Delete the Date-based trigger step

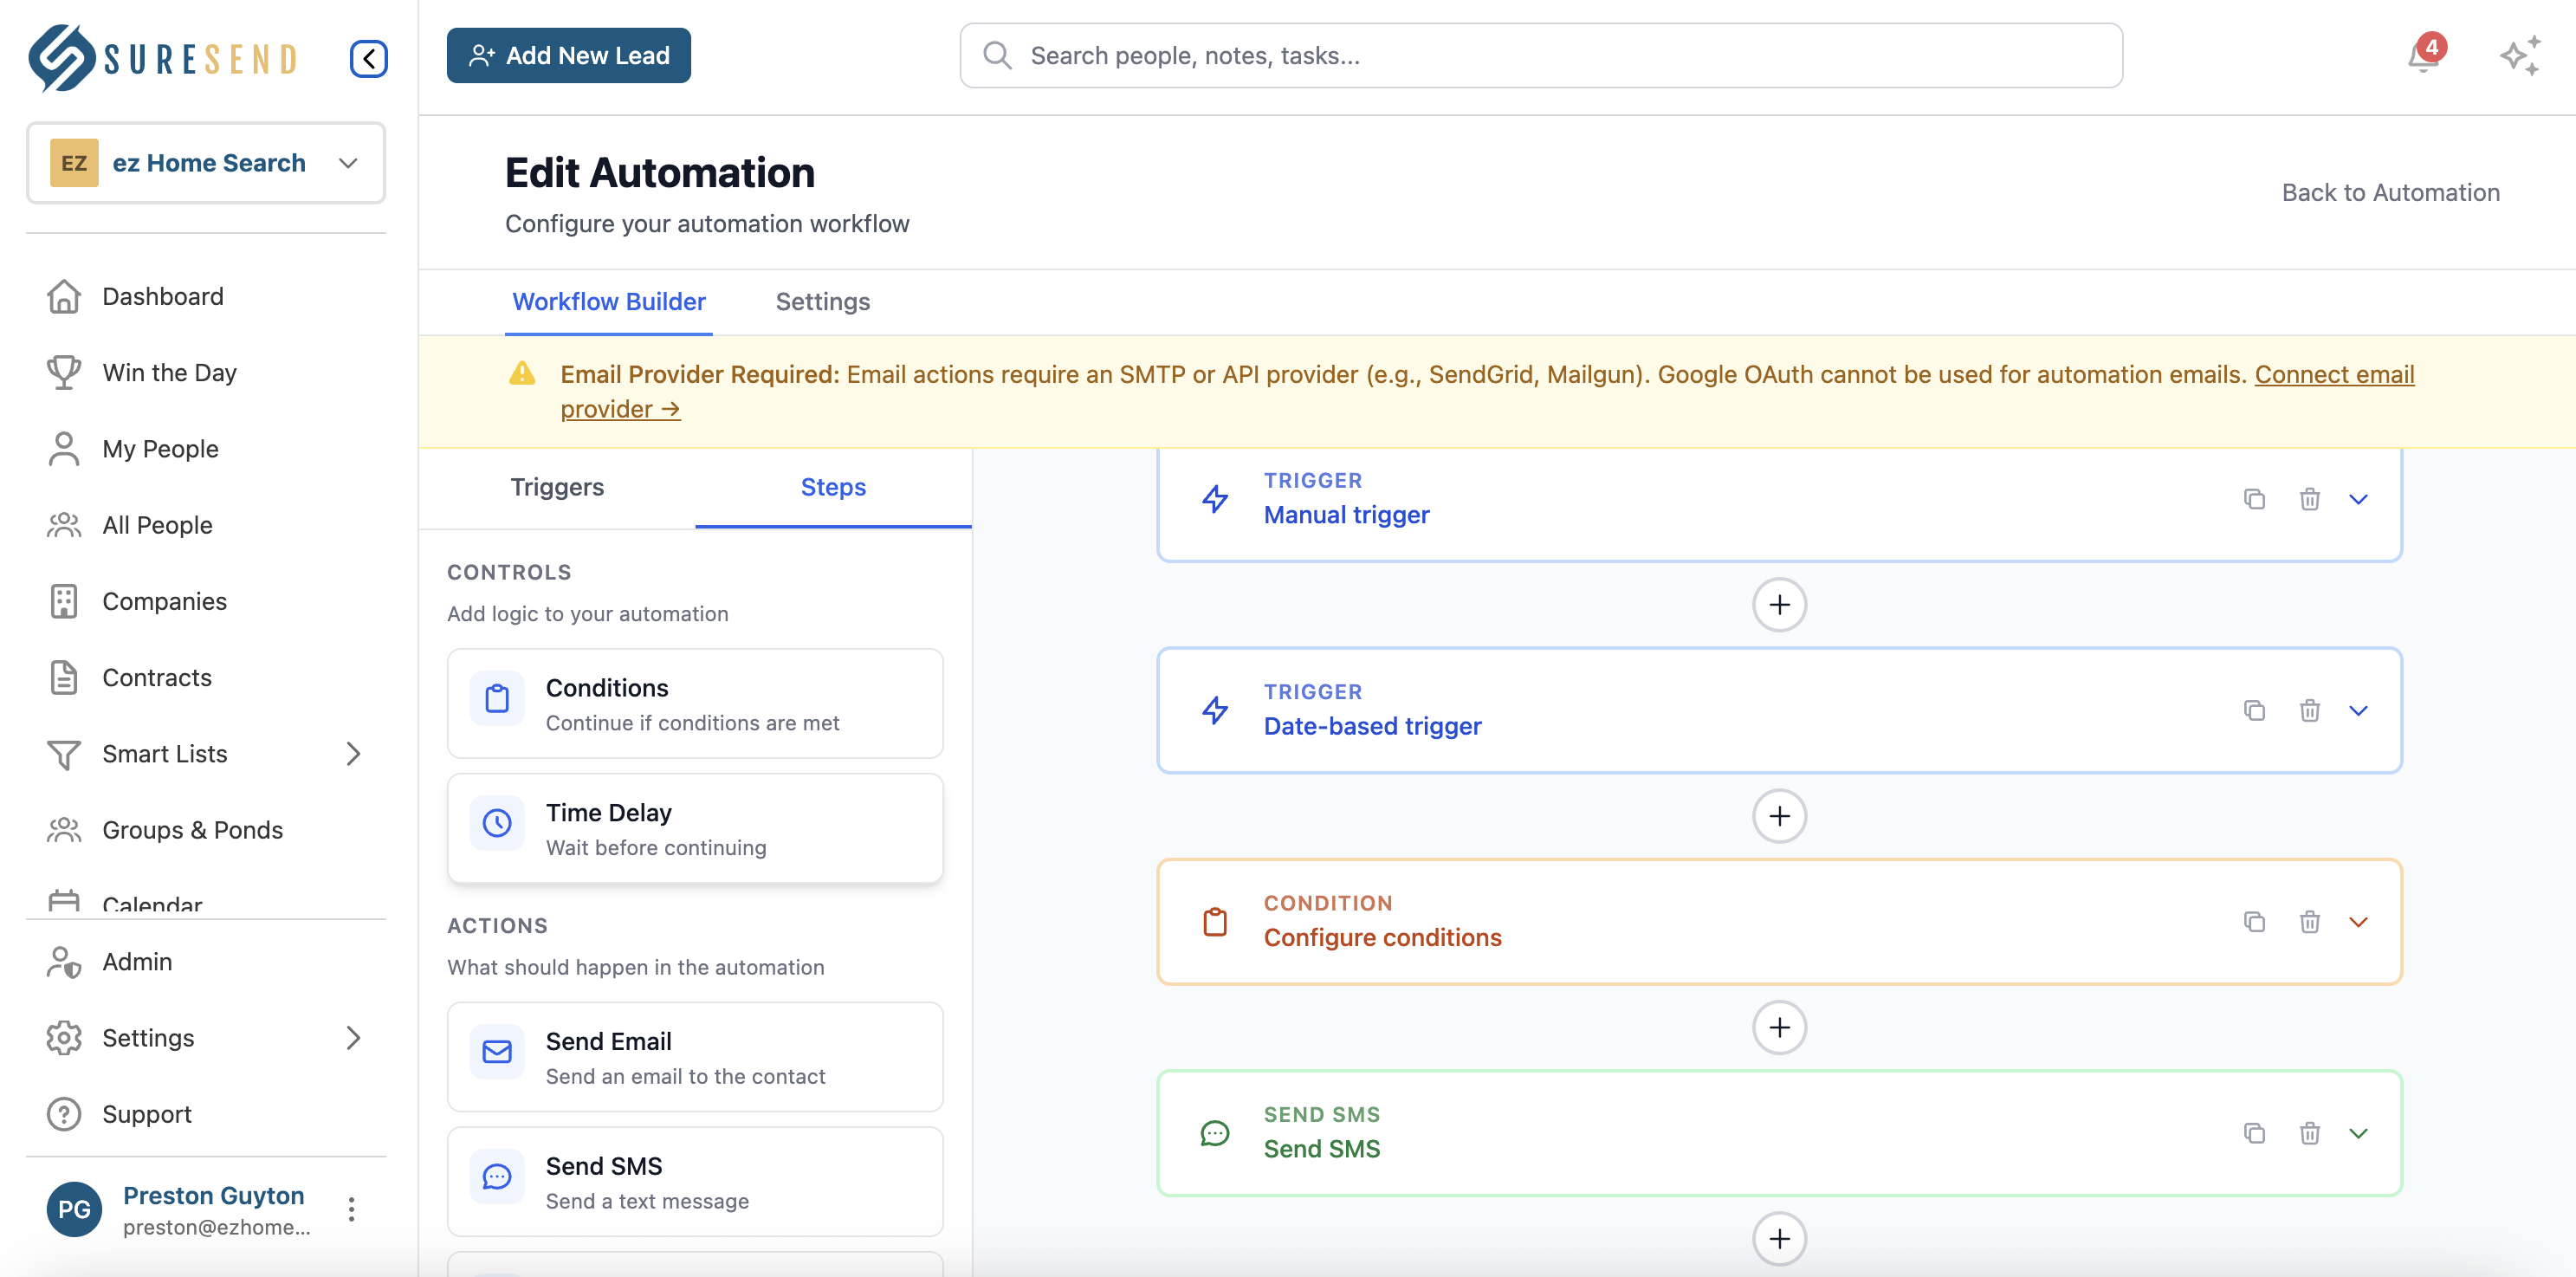[2310, 710]
